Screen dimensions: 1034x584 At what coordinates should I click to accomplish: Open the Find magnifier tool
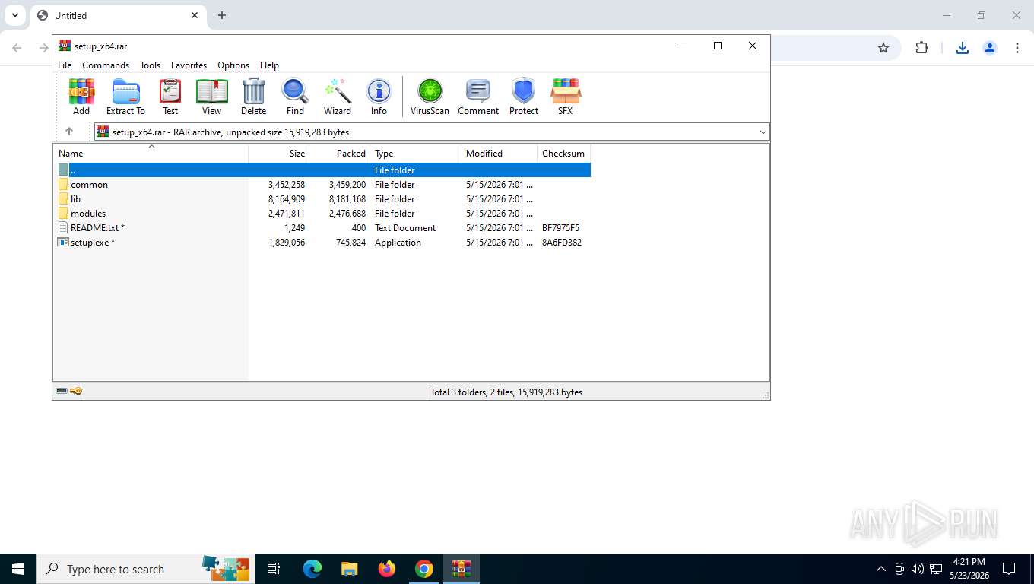pos(295,97)
